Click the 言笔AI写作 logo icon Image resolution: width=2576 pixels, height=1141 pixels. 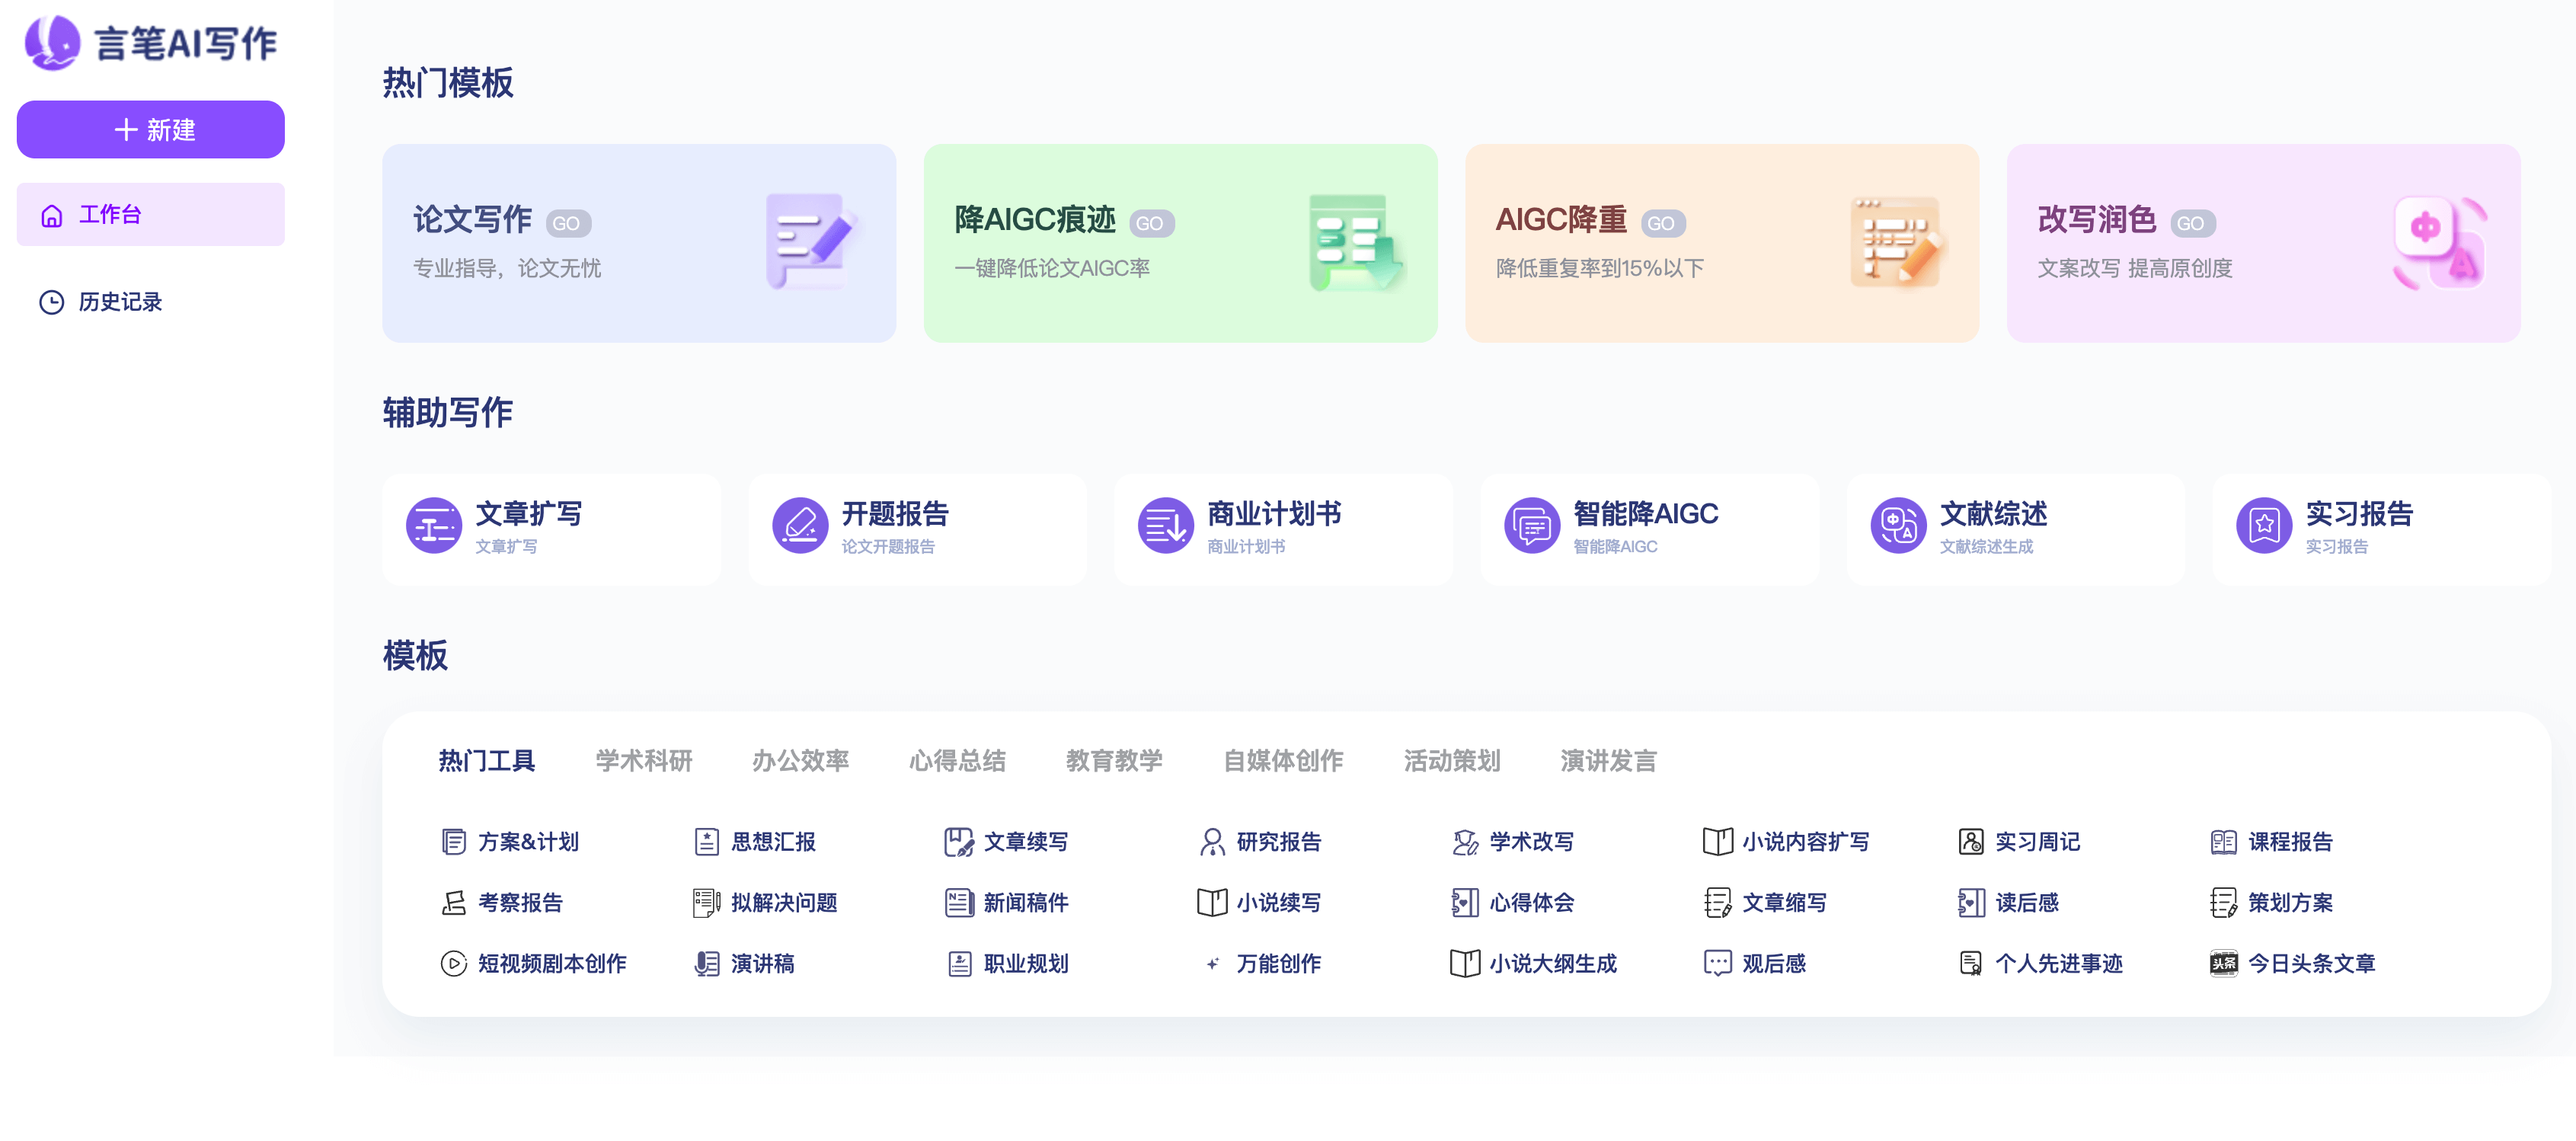(x=52, y=43)
